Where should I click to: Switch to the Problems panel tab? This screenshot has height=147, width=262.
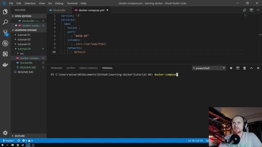pos(56,68)
